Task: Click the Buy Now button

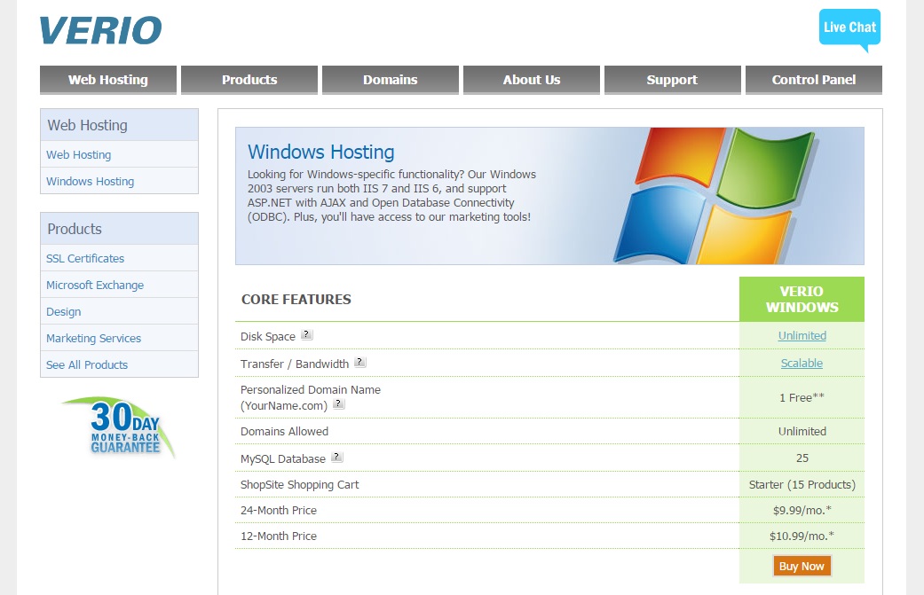Action: point(801,565)
